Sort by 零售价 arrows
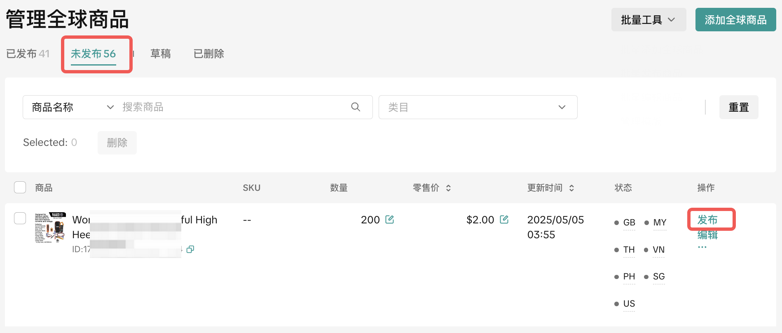The width and height of the screenshot is (782, 333). (x=448, y=188)
